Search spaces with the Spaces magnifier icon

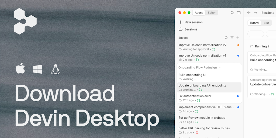pyautogui.click(x=226, y=38)
